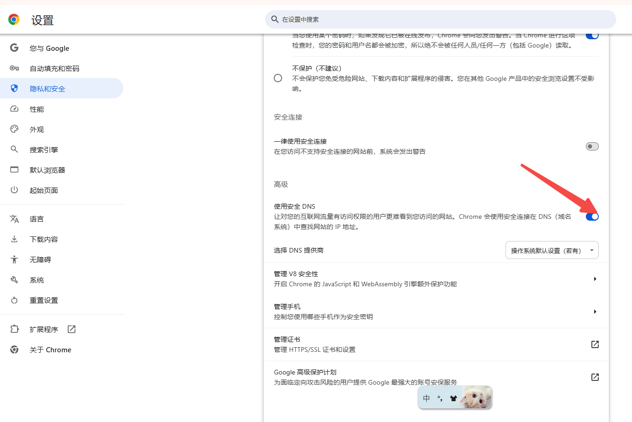Open the 选择 DNS 提供商 dropdown
Viewport: 632px width, 422px height.
(552, 250)
